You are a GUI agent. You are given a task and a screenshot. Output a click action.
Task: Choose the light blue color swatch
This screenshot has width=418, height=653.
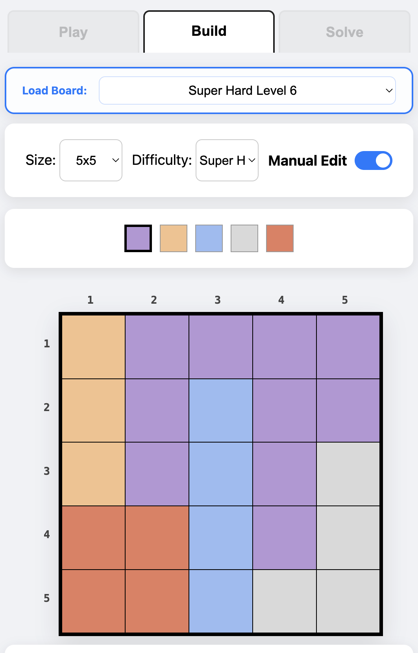[x=209, y=238]
